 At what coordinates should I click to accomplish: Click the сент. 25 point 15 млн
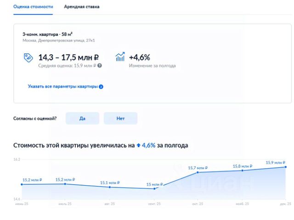coord(154,189)
